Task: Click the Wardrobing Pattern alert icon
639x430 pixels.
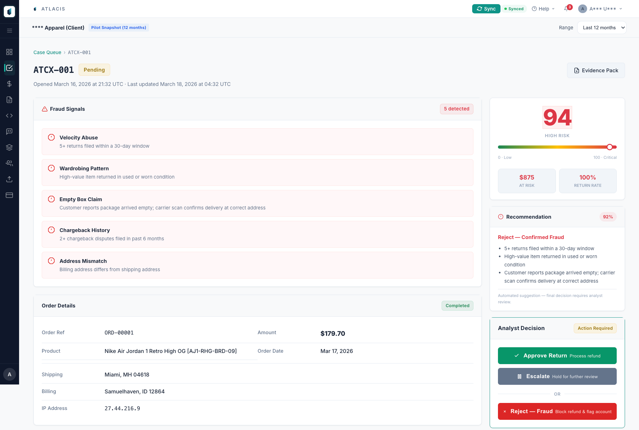Action: tap(51, 168)
